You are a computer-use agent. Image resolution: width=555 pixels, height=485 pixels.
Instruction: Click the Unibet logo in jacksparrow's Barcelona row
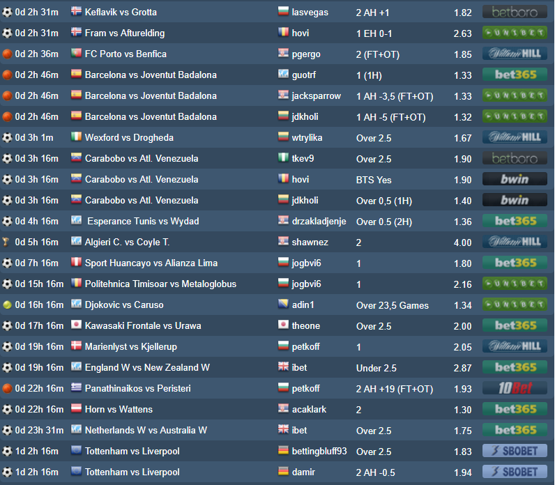click(x=515, y=95)
